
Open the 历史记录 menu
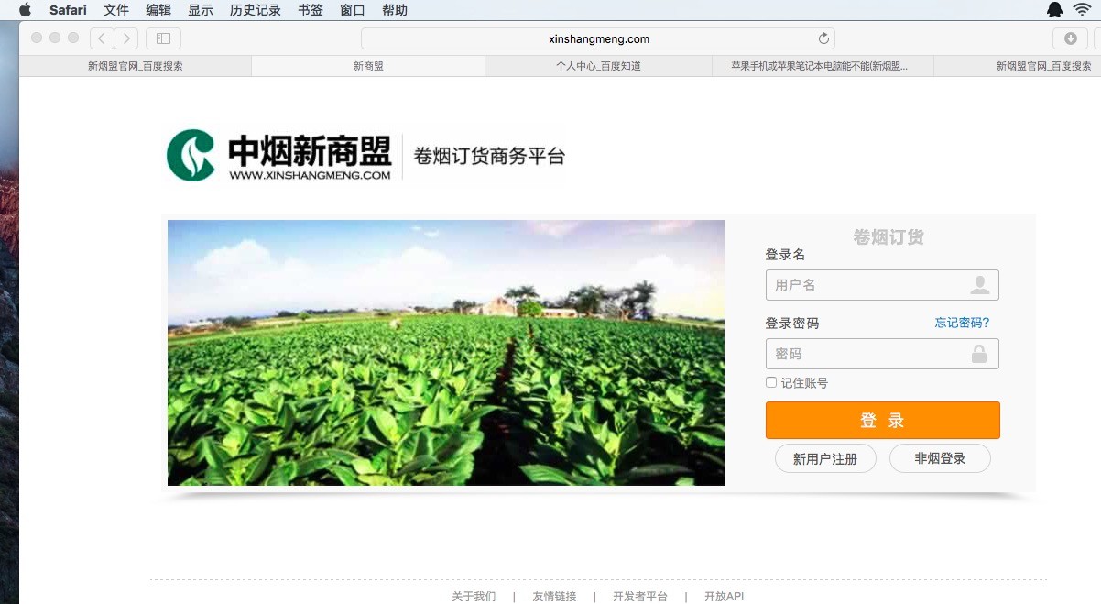[x=256, y=10]
